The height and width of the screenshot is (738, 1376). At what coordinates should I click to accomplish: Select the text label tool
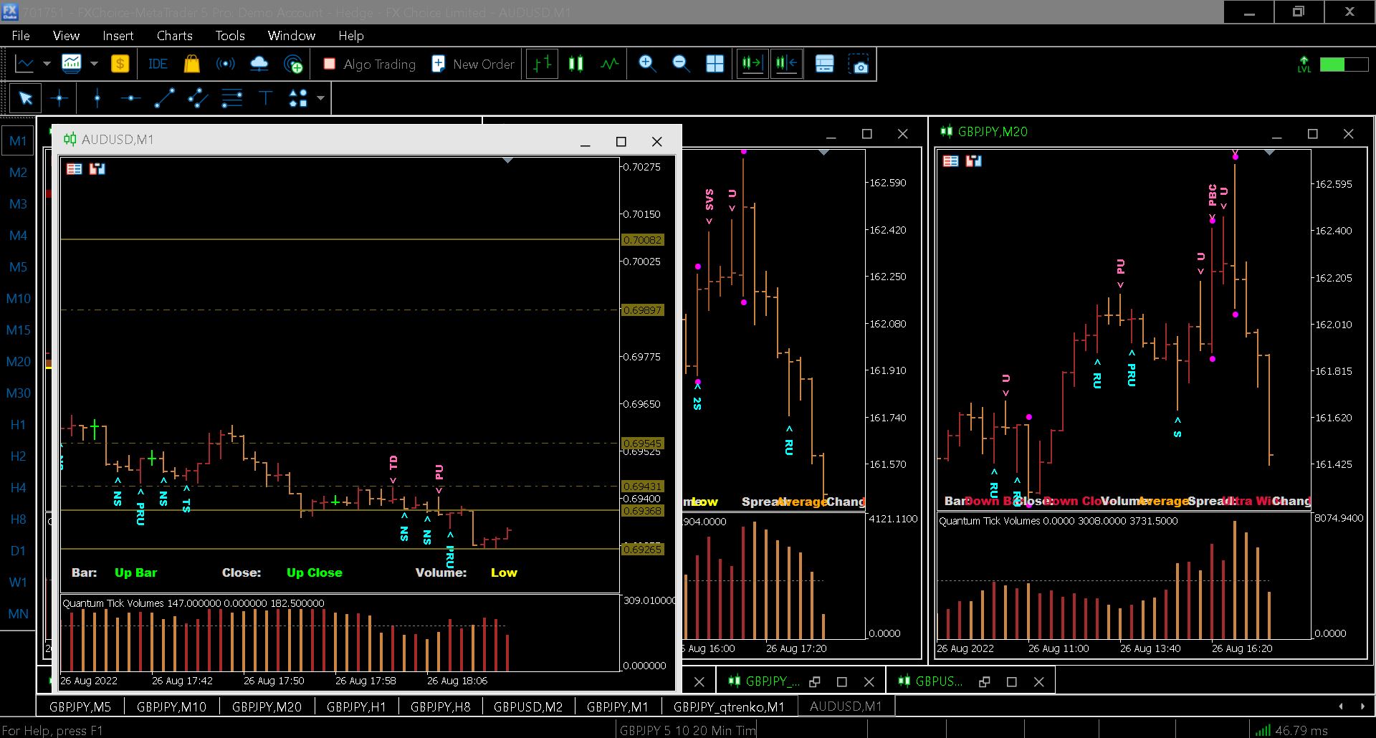point(265,98)
